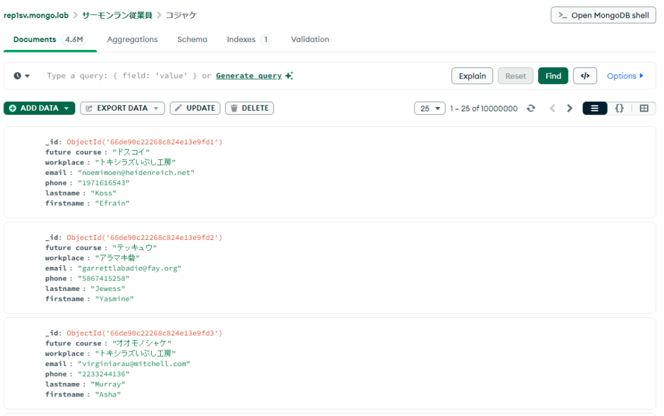The width and height of the screenshot is (664, 416).
Task: Open query history clock icon
Action: click(21, 76)
